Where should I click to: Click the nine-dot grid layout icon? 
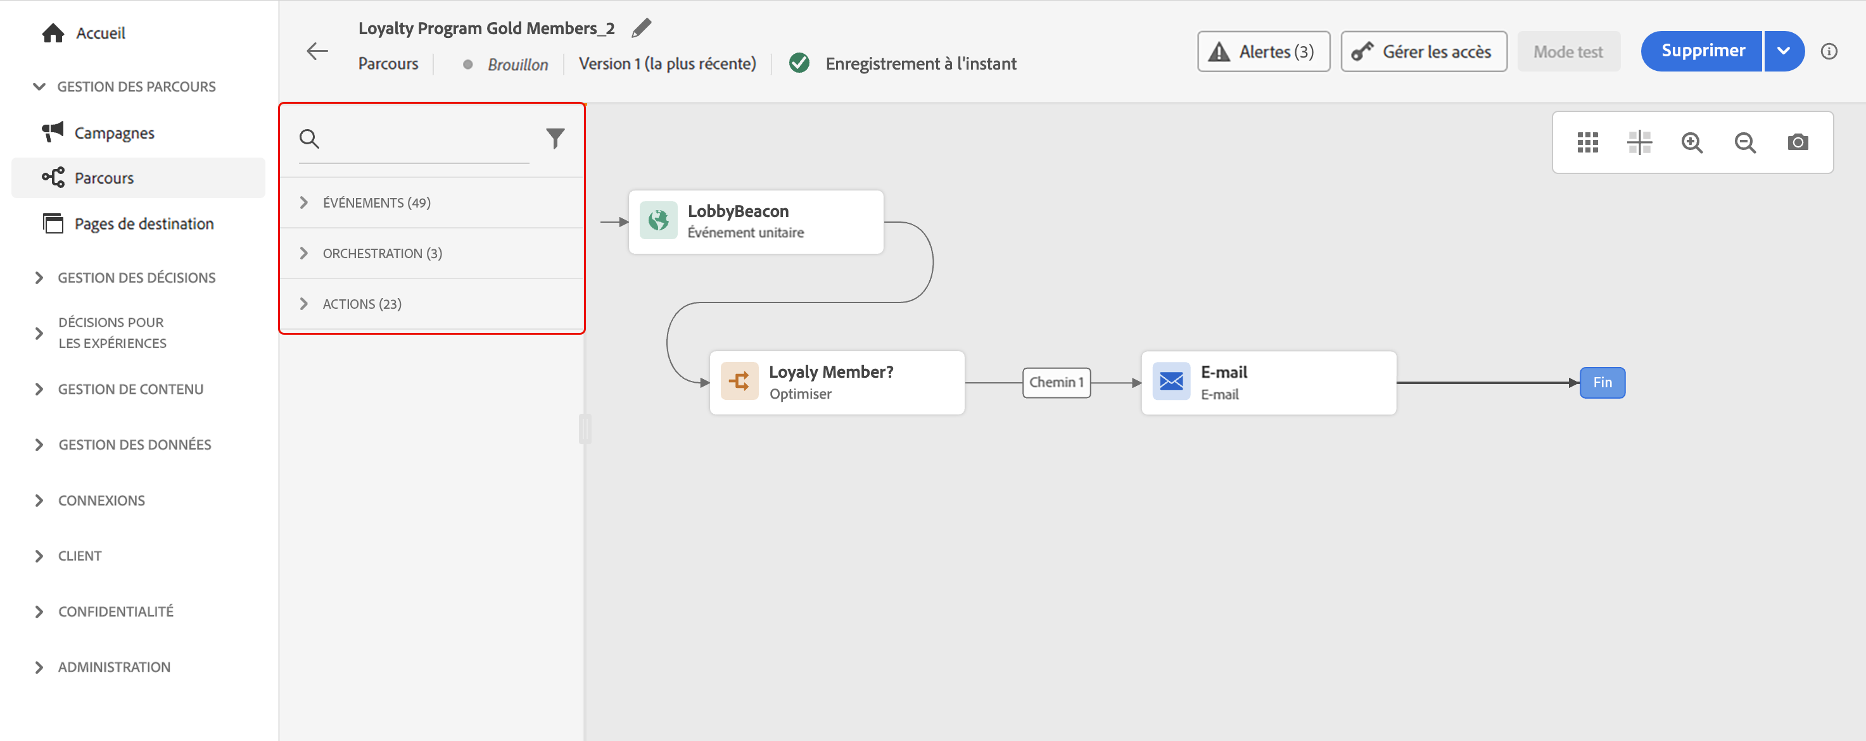click(x=1587, y=142)
